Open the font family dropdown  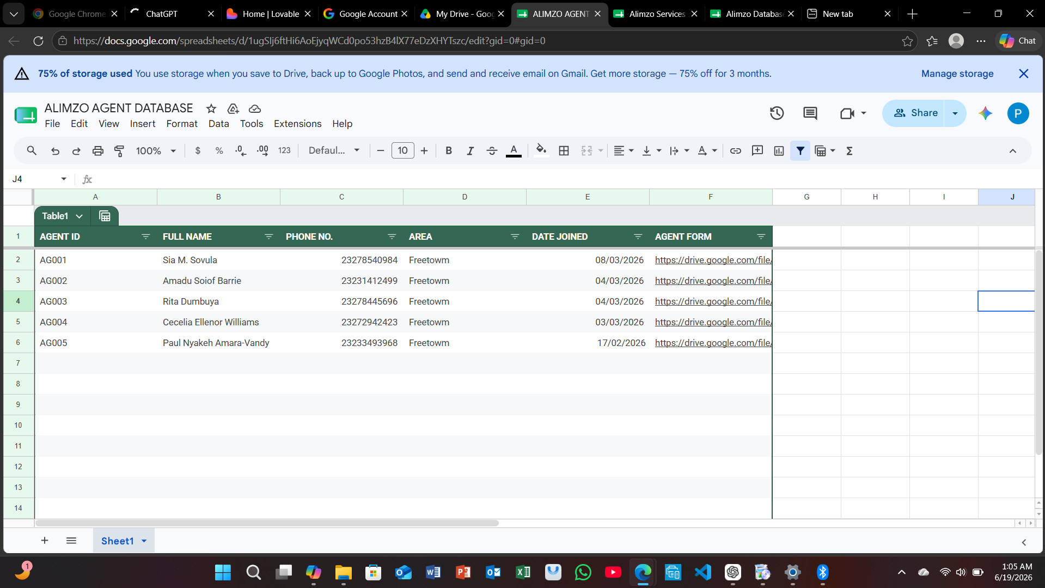(334, 150)
